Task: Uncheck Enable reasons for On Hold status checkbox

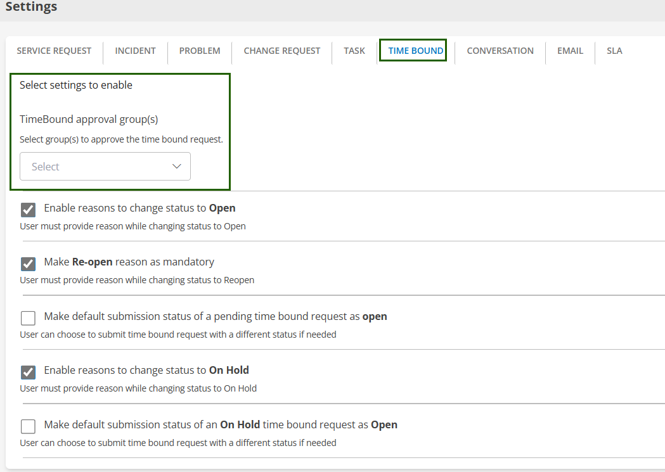Action: click(28, 372)
